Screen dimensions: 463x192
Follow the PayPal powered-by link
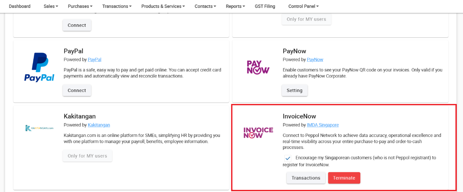[x=95, y=59]
